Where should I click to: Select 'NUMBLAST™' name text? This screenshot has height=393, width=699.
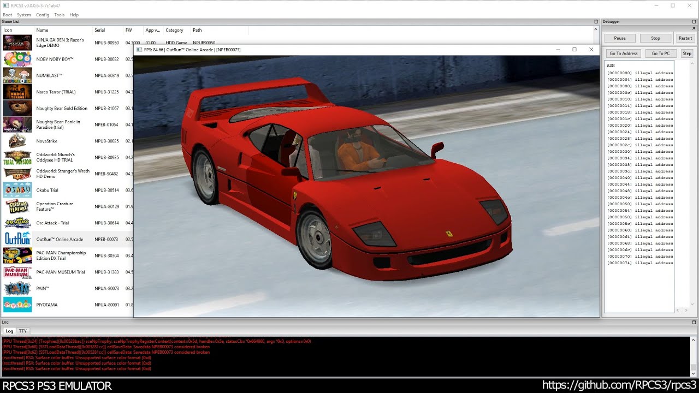[x=49, y=75]
